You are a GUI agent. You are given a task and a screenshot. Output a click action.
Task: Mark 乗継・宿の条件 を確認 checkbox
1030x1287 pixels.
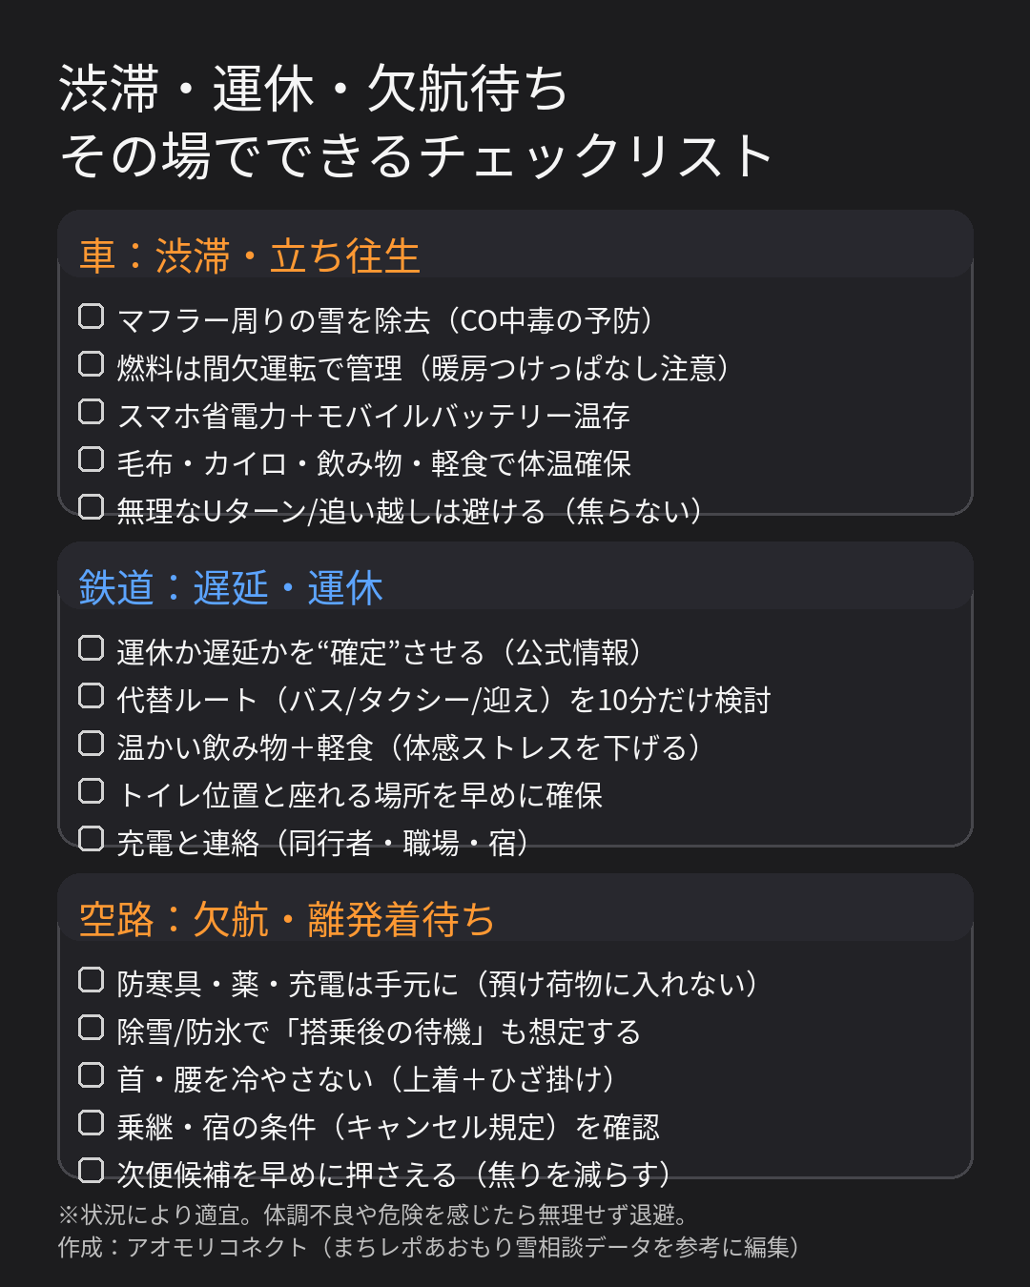click(91, 1123)
